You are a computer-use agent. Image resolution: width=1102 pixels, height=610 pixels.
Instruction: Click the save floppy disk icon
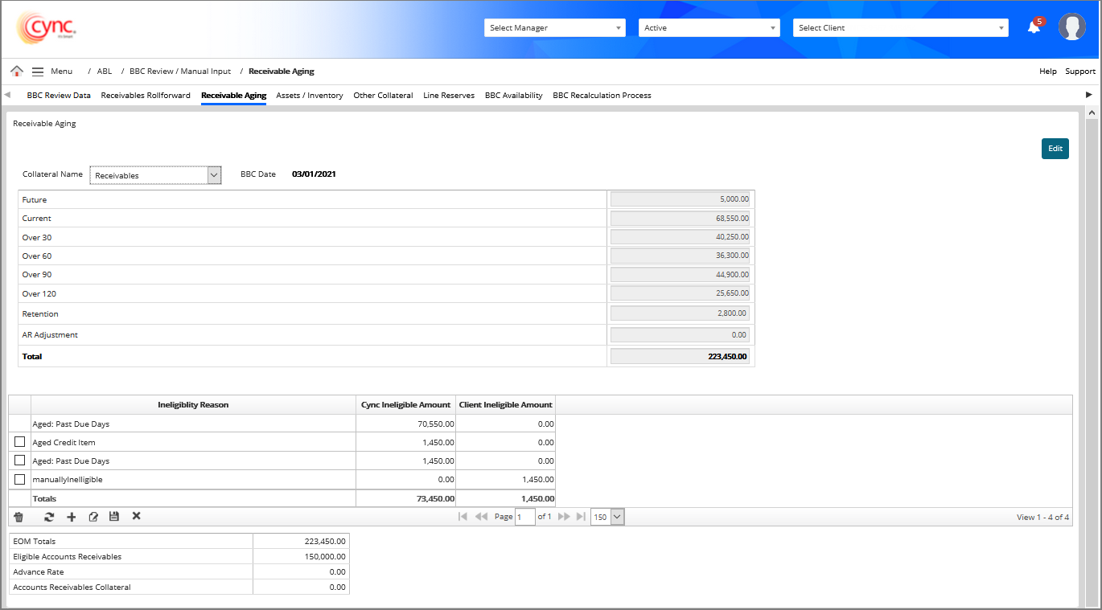[114, 517]
